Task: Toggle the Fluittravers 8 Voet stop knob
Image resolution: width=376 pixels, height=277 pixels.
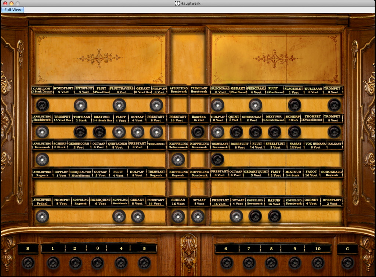Action: tap(119, 105)
